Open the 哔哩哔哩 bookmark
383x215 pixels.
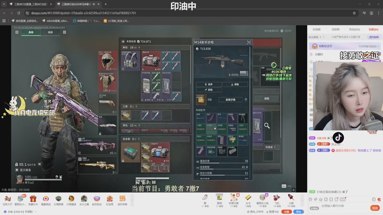[x=87, y=21]
